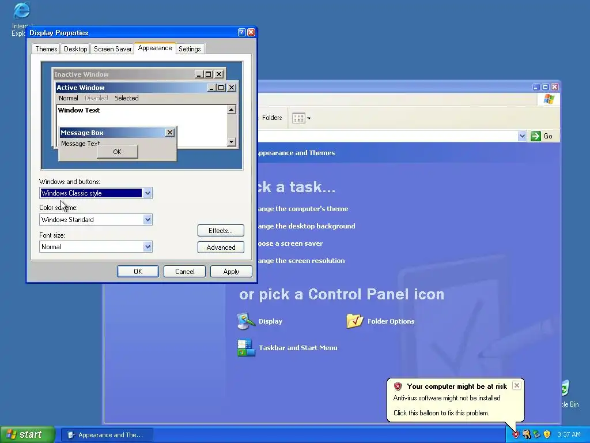Click the Display Properties help question button
The image size is (590, 443).
click(242, 32)
